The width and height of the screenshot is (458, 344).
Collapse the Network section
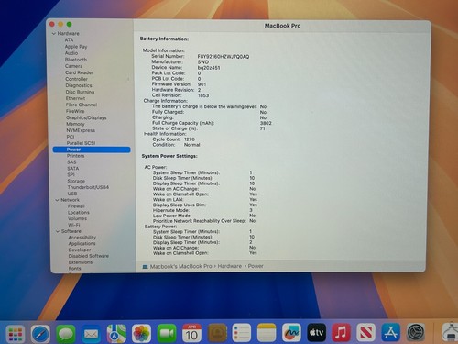(57, 200)
